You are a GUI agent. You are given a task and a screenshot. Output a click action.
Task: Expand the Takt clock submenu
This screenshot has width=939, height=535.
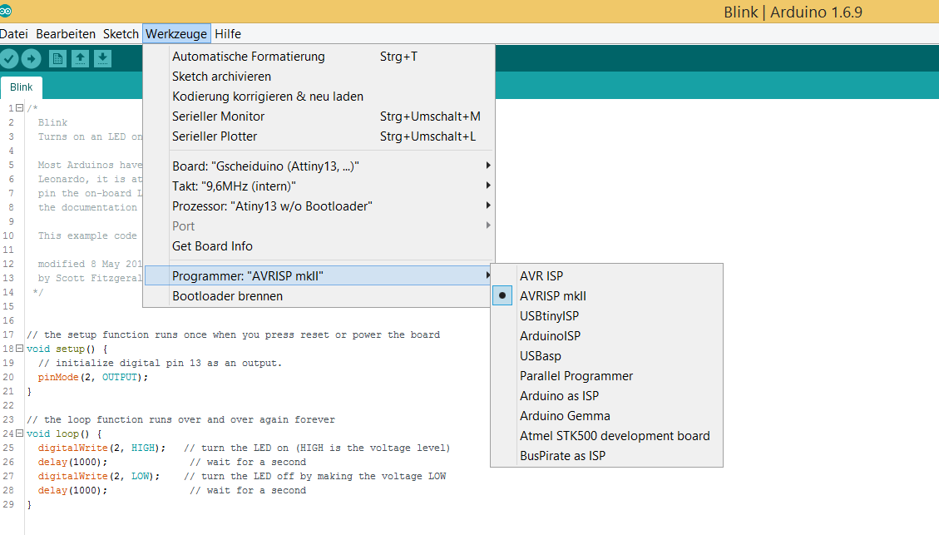319,186
